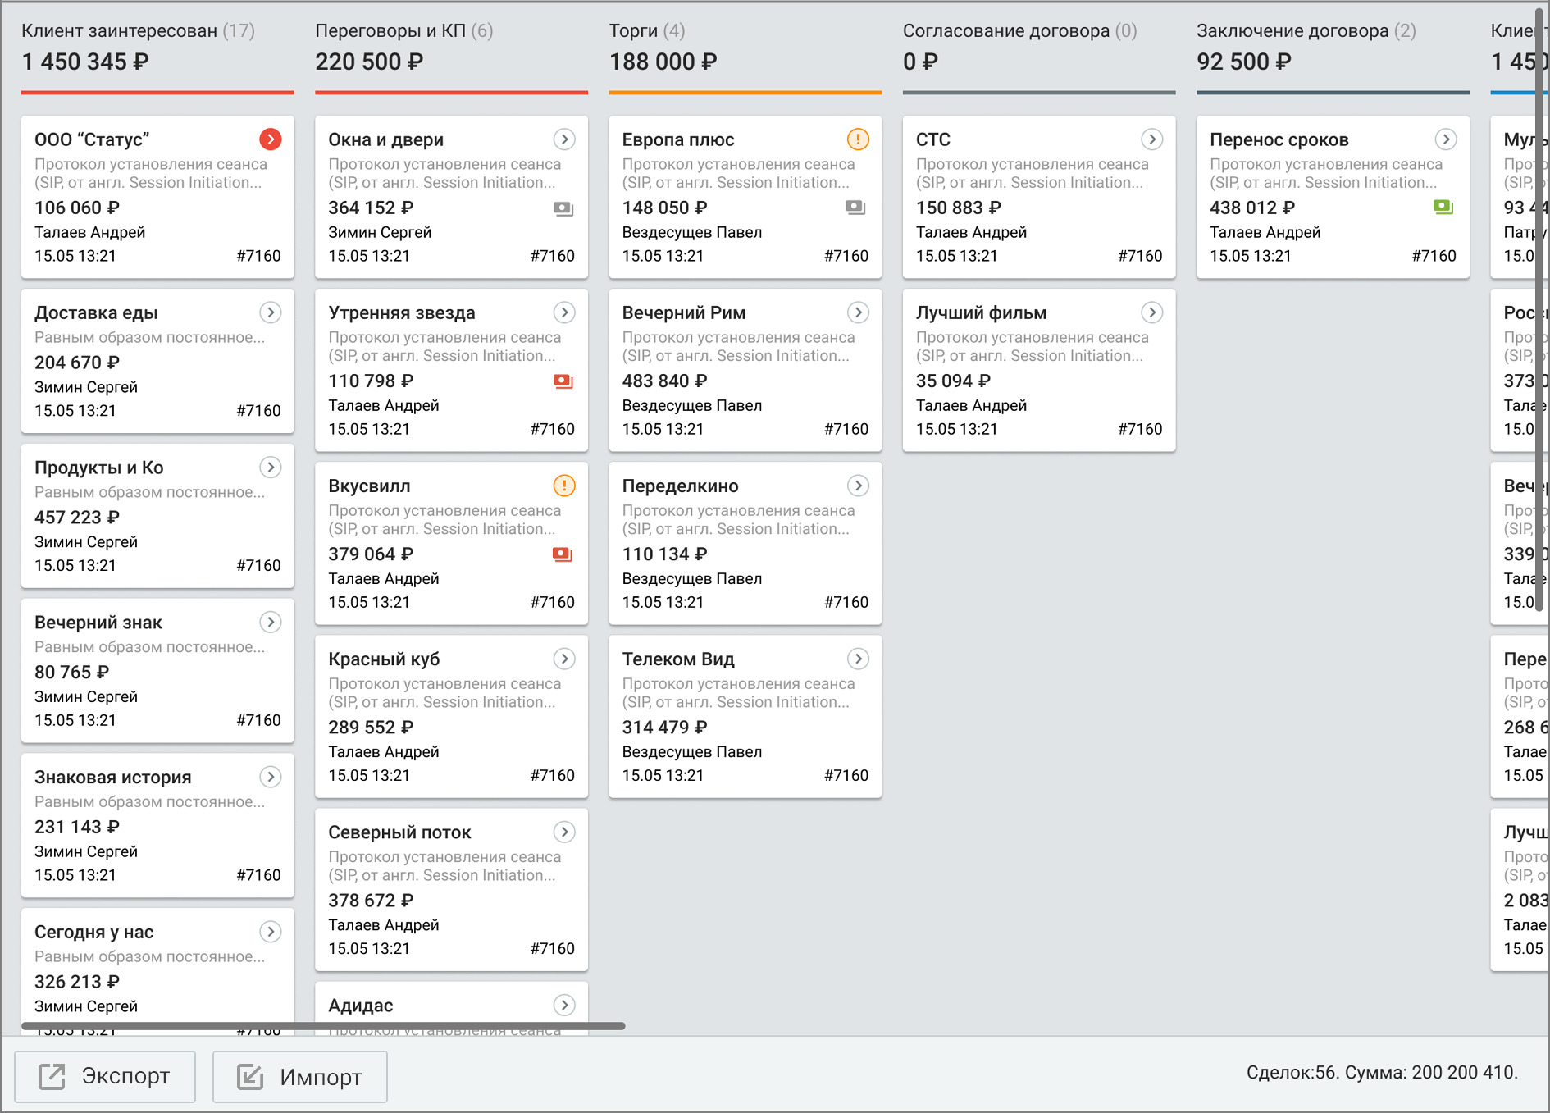Click the red money icon on Вкусвилл card
The image size is (1550, 1113).
563,554
